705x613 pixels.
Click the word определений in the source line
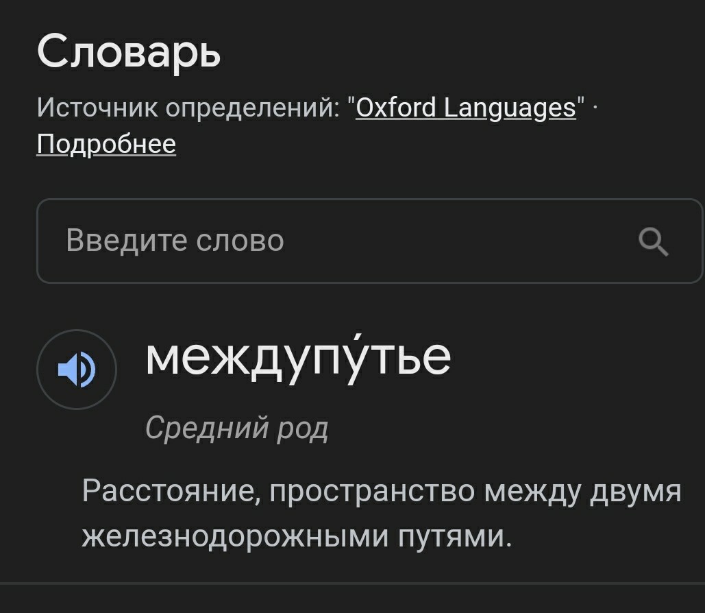coord(253,108)
